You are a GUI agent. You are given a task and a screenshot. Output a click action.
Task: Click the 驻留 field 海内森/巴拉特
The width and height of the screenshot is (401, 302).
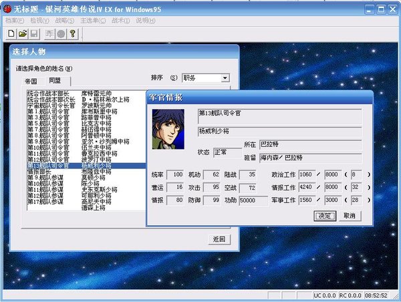click(311, 158)
